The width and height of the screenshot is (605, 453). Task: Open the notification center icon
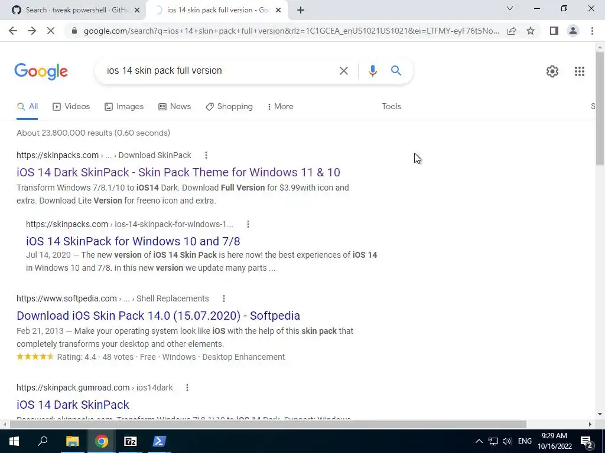(x=586, y=442)
